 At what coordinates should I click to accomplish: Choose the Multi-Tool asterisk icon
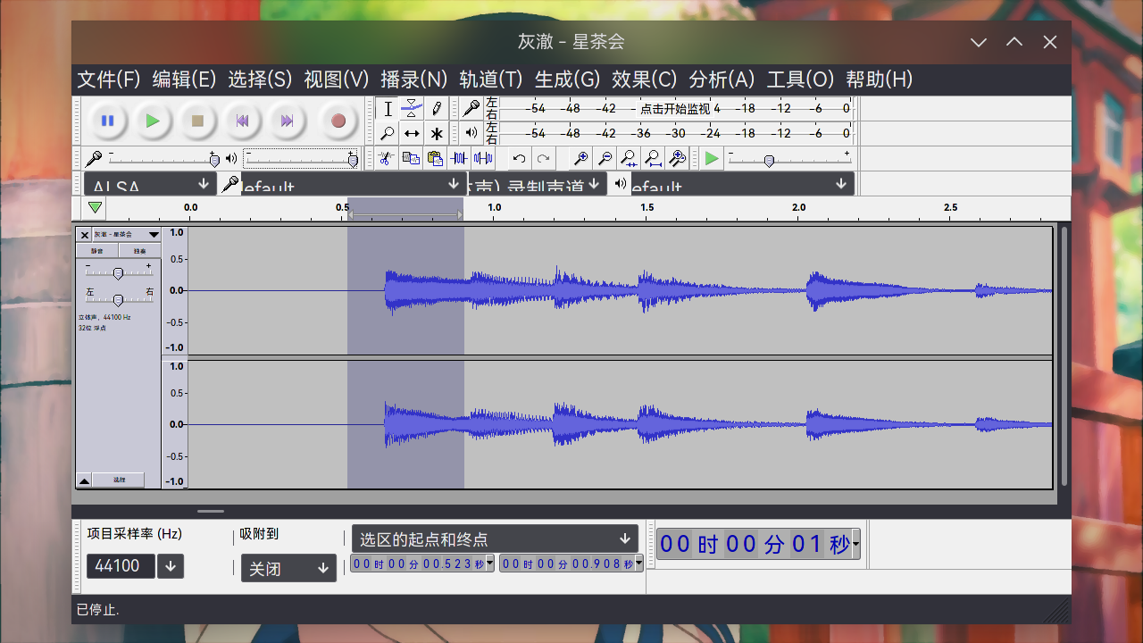click(437, 133)
